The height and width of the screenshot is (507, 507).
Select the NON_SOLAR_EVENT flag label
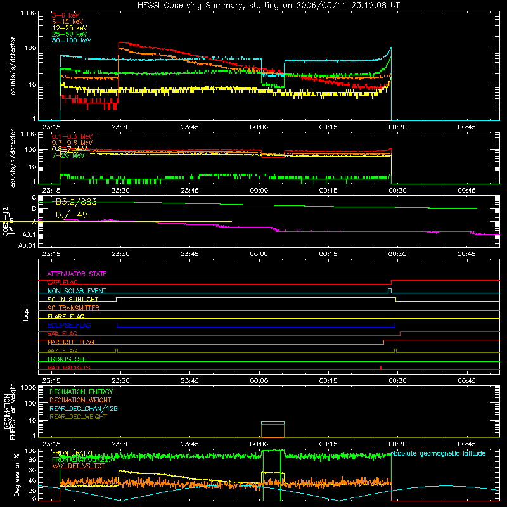[x=77, y=291]
